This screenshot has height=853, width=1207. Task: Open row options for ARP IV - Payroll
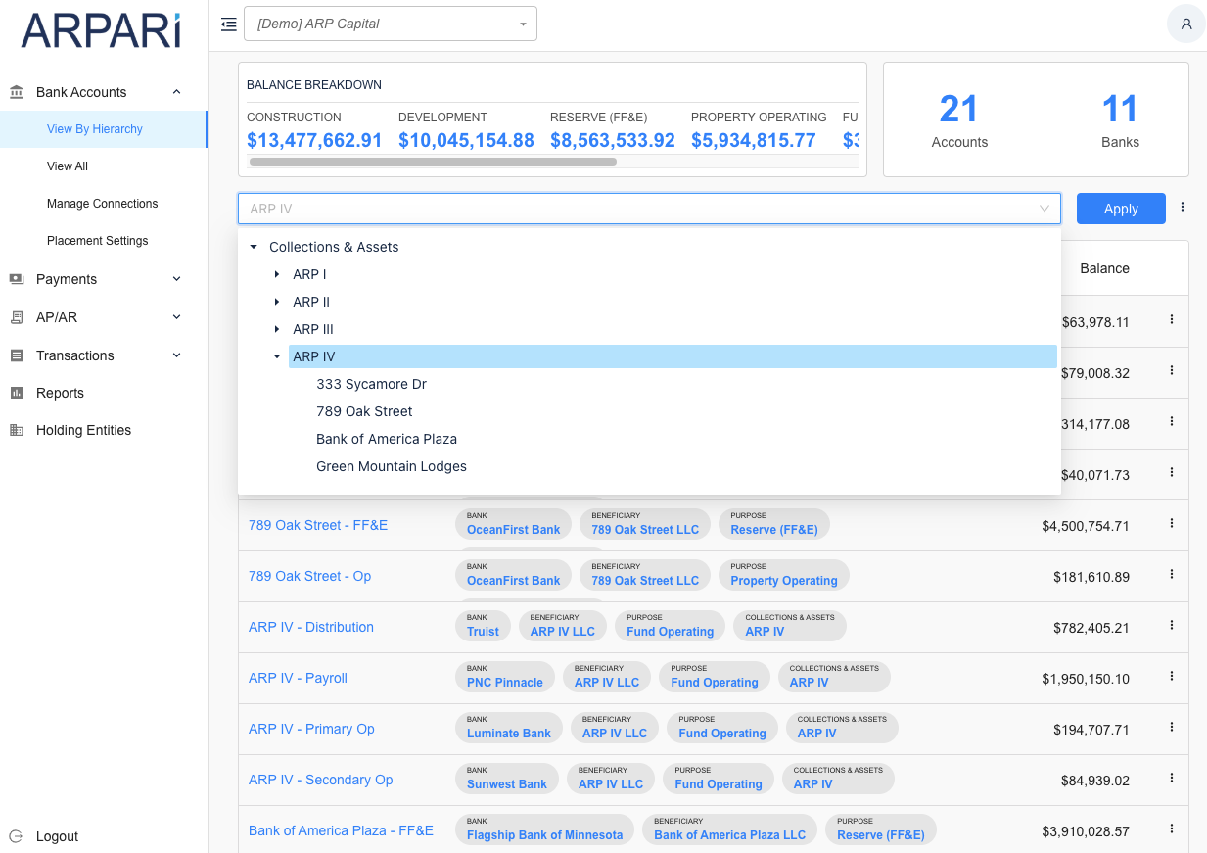1171,676
